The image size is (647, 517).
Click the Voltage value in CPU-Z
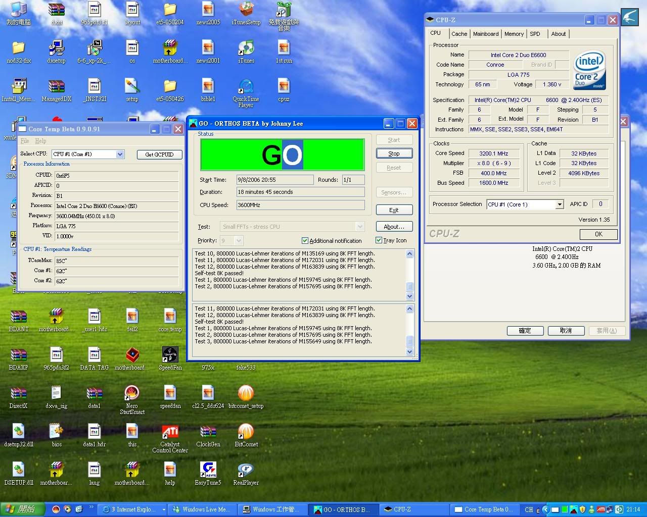tap(551, 84)
